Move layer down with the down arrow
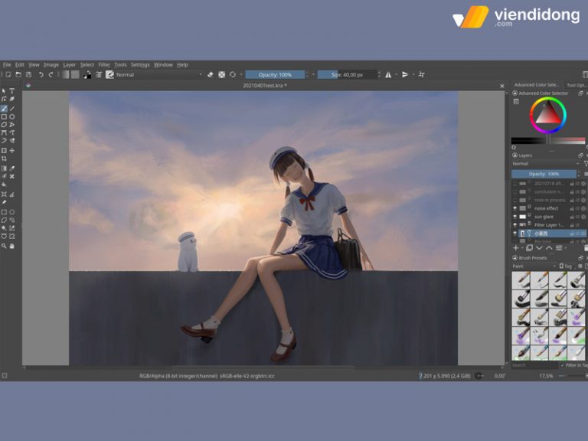Viewport: 588px width, 441px height. point(539,248)
